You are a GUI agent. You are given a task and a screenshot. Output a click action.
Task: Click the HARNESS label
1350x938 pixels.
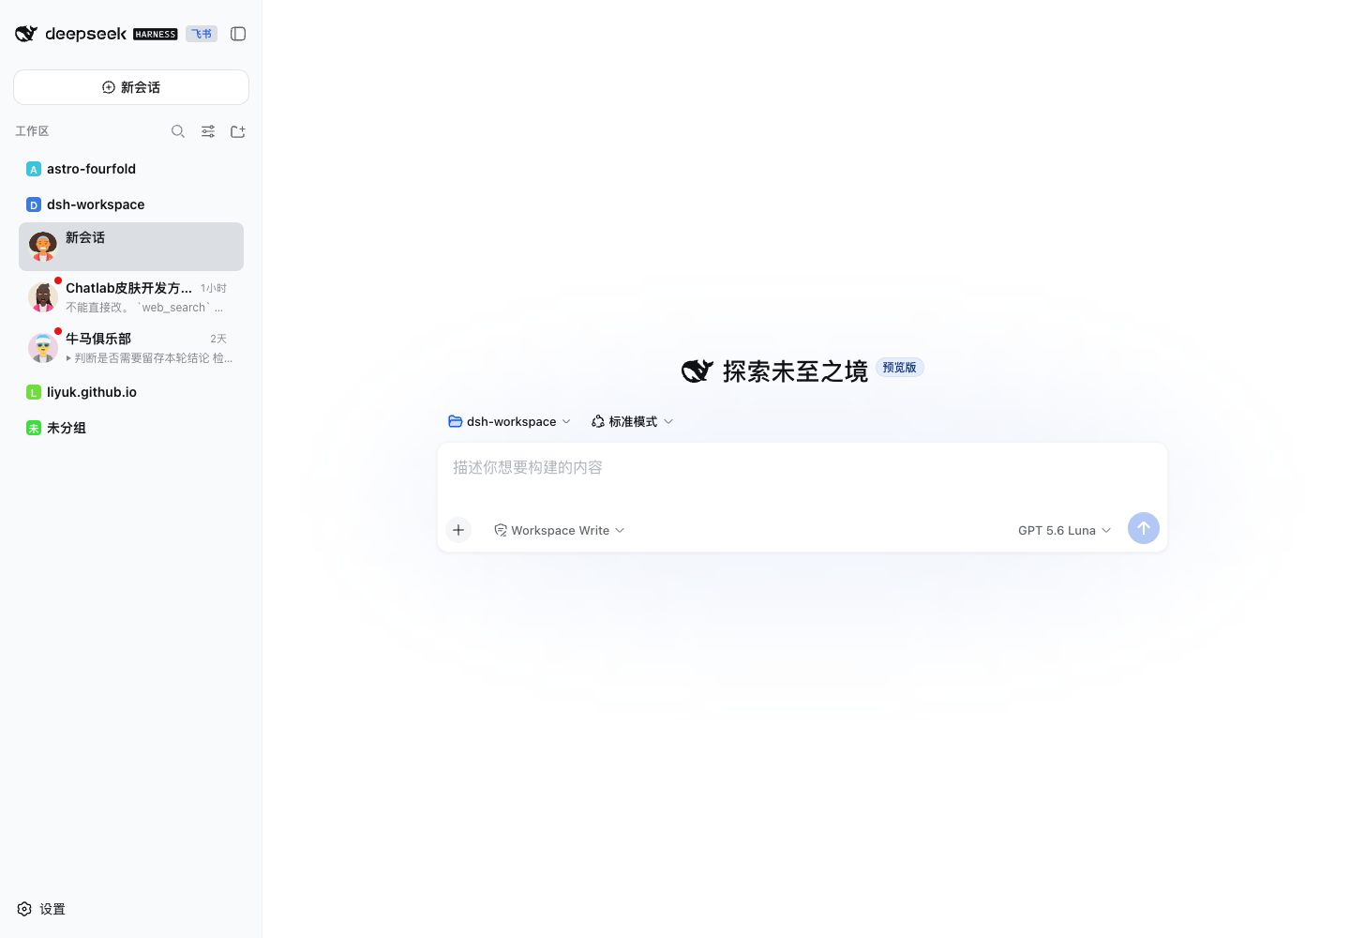(x=156, y=35)
